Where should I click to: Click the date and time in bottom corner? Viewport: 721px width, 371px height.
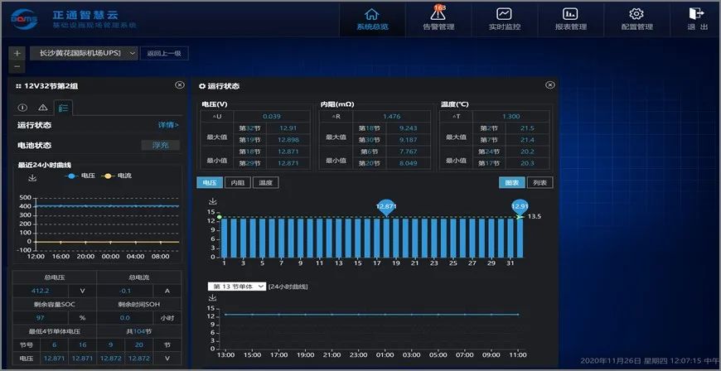click(647, 361)
